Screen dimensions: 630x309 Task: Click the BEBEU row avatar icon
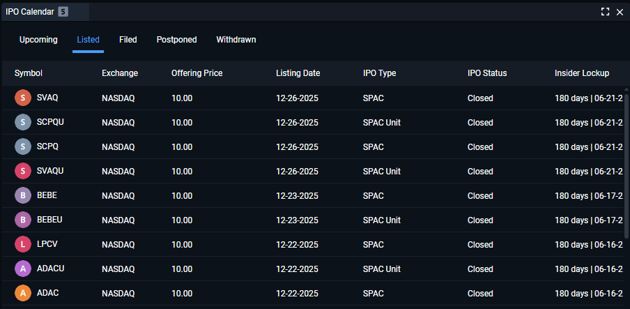(23, 220)
